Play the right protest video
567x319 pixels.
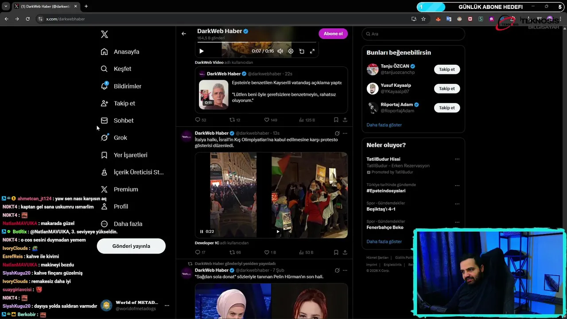(x=278, y=231)
